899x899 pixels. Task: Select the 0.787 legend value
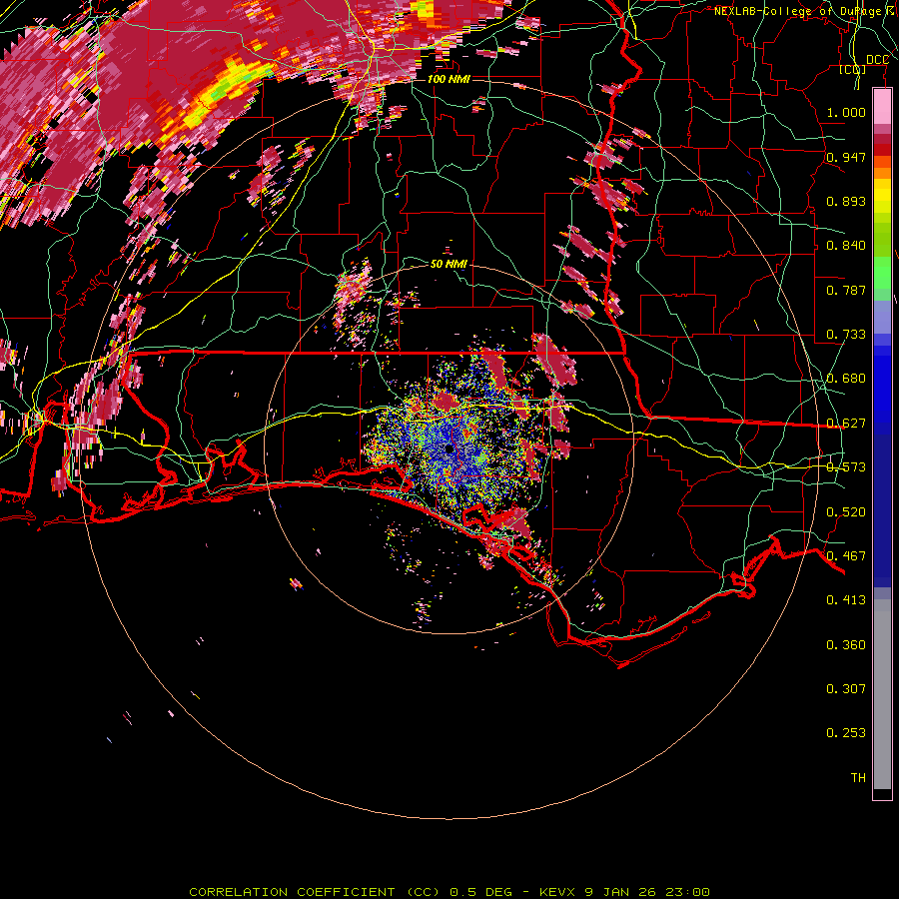point(846,290)
